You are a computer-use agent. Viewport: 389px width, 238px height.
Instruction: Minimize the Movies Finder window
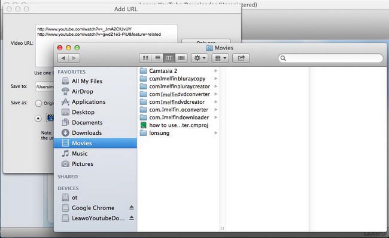click(x=68, y=48)
